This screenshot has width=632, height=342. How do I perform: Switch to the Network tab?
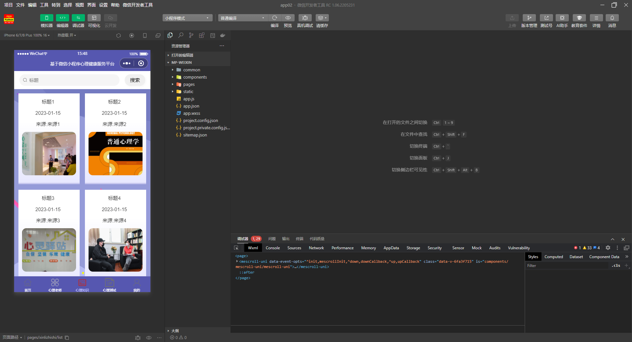(316, 248)
